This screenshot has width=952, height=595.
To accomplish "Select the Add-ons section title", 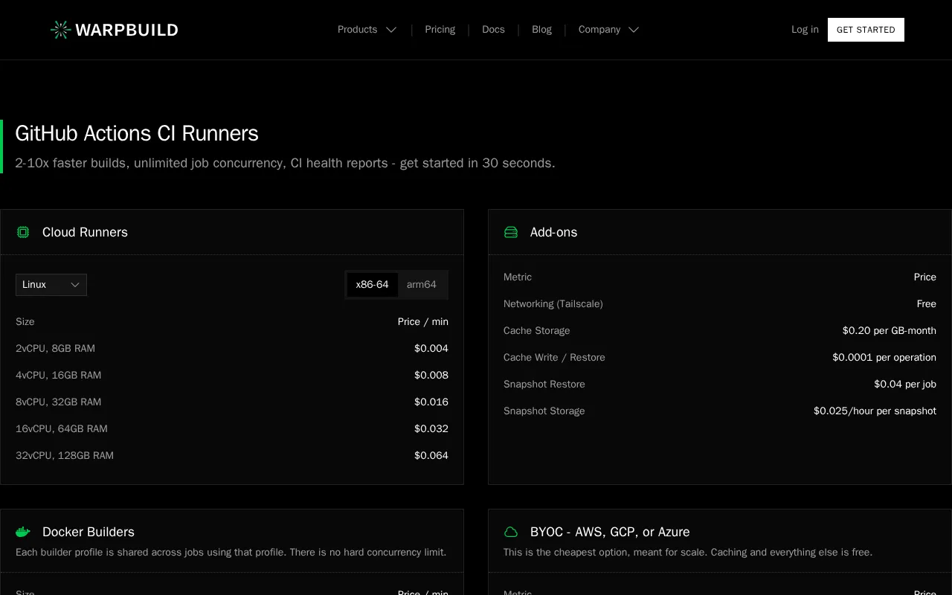I will coord(553,232).
